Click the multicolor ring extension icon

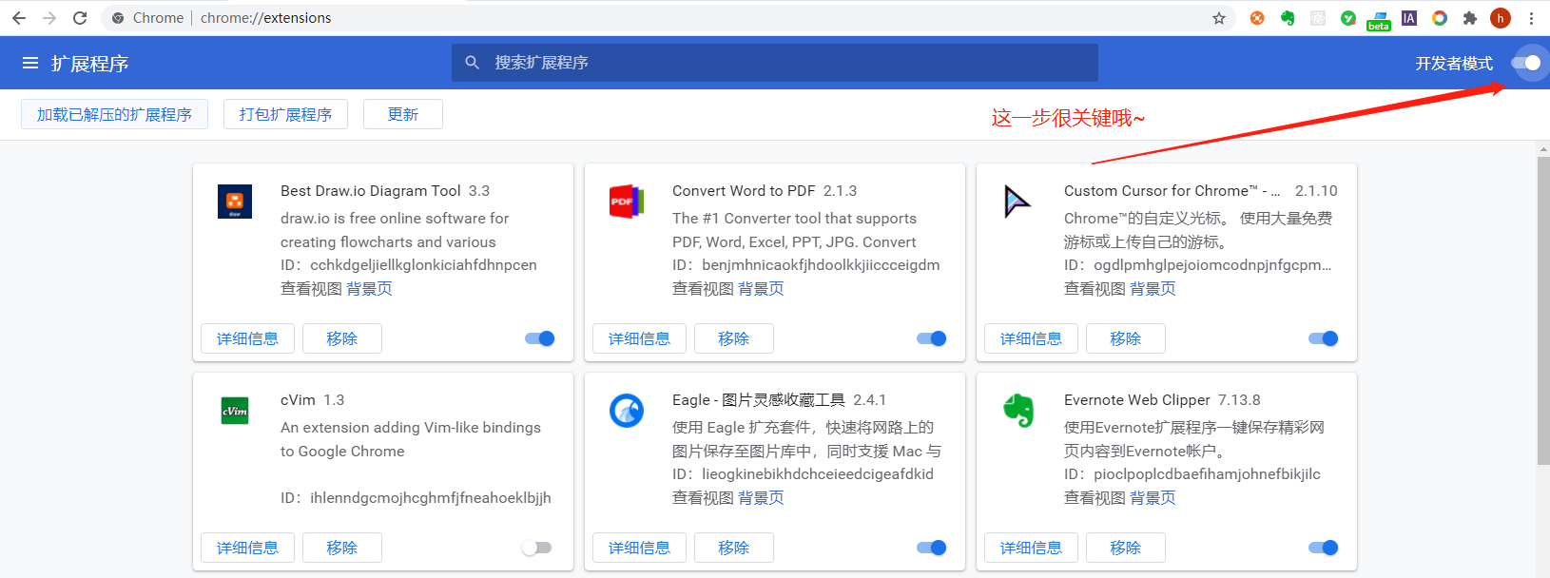click(1440, 18)
